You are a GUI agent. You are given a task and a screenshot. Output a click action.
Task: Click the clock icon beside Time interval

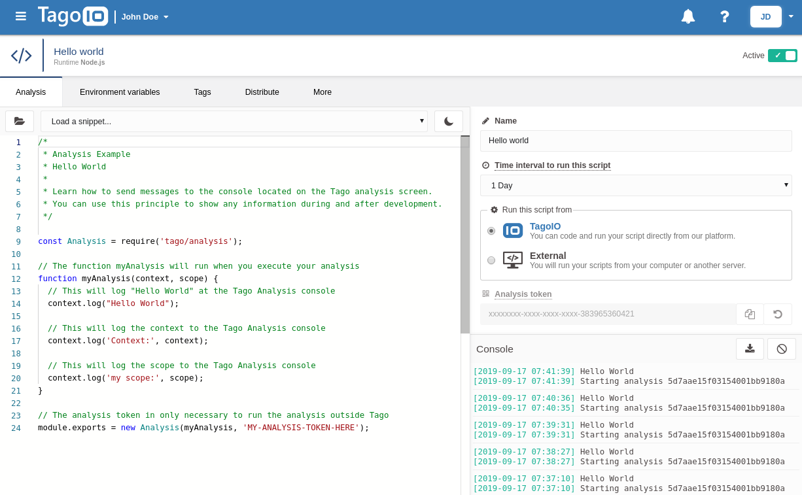click(x=485, y=165)
